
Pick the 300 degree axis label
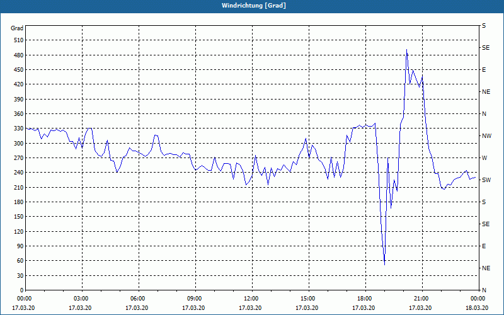point(19,144)
